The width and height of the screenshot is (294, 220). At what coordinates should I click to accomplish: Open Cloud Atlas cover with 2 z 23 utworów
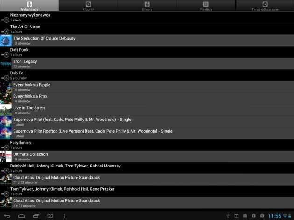(x=6, y=203)
